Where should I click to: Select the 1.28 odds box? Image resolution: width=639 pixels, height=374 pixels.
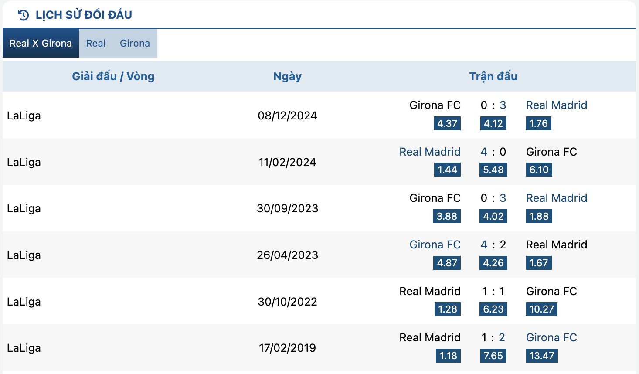[x=448, y=309]
